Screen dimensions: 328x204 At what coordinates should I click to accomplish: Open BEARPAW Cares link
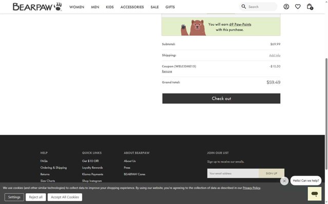pos(134,174)
